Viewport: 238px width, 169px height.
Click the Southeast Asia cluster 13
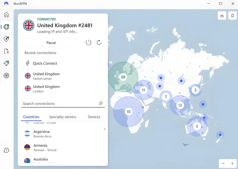pos(180,105)
